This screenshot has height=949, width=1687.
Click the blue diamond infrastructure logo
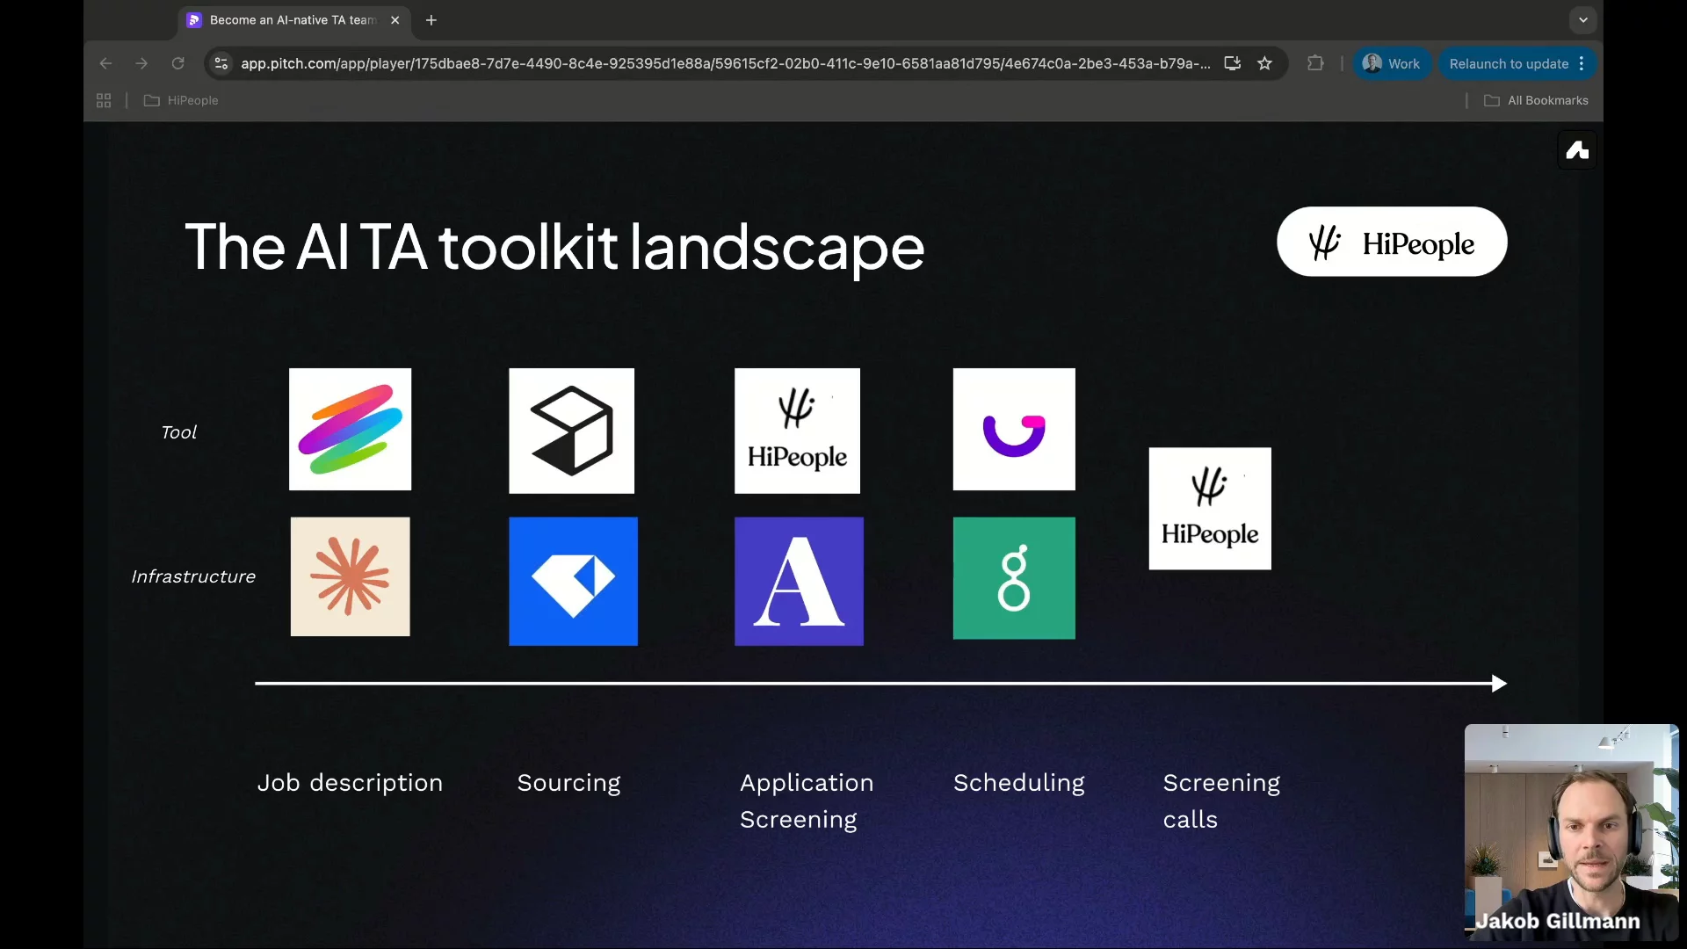click(573, 581)
